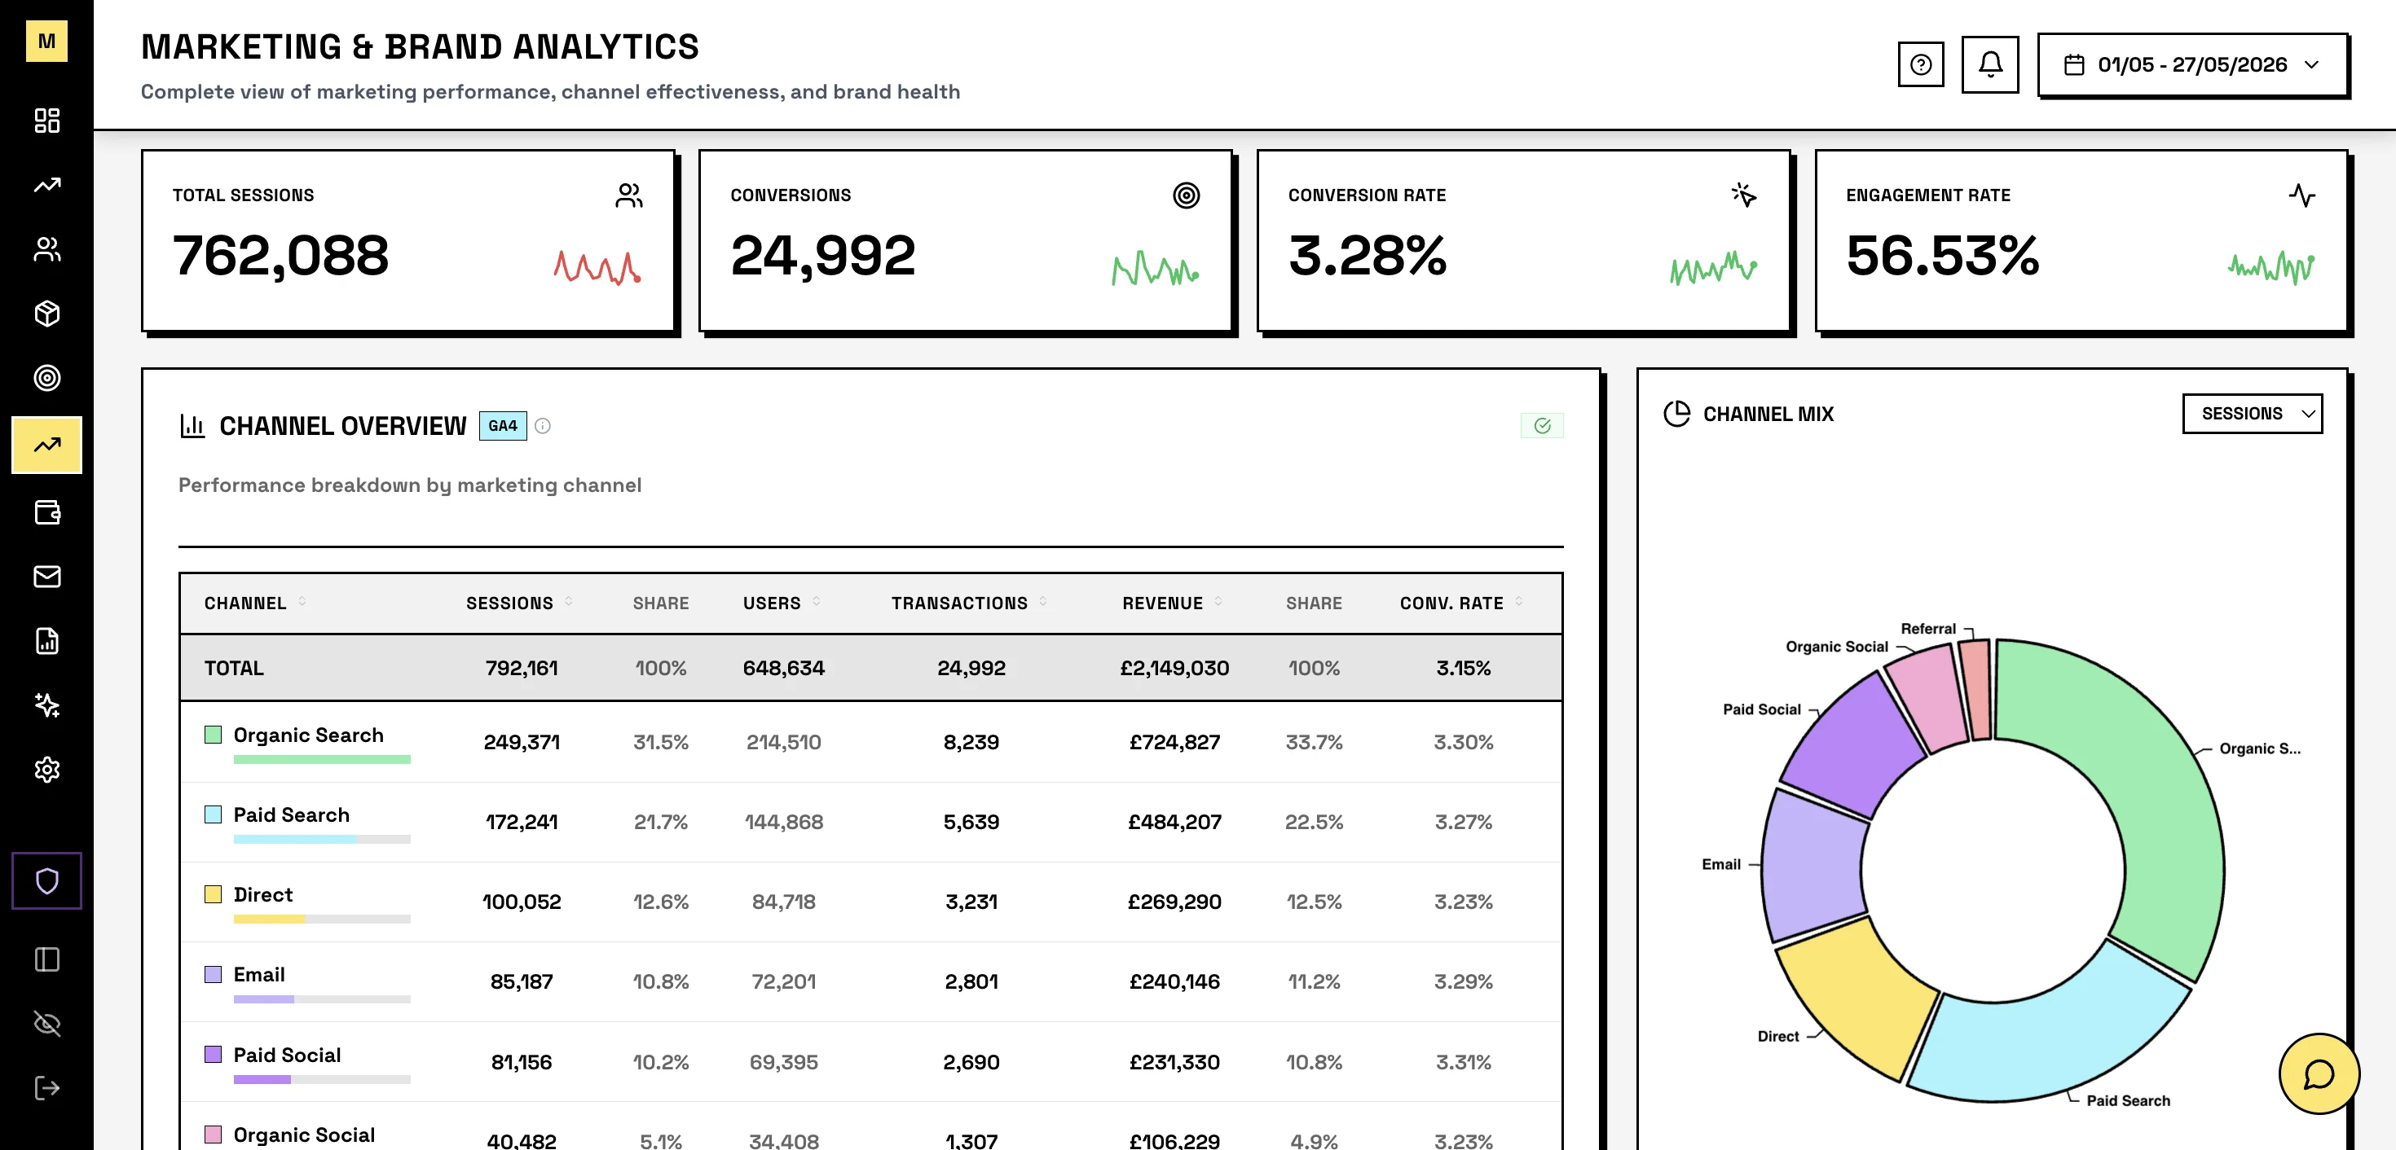Open the mail envelope icon in sidebar
The height and width of the screenshot is (1150, 2396).
coord(46,577)
